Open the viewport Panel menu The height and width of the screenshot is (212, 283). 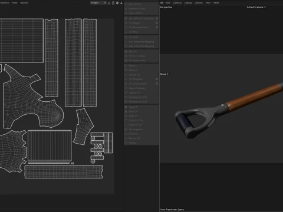(x=216, y=3)
